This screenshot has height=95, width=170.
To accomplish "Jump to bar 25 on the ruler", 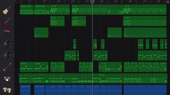I will 59,1.
